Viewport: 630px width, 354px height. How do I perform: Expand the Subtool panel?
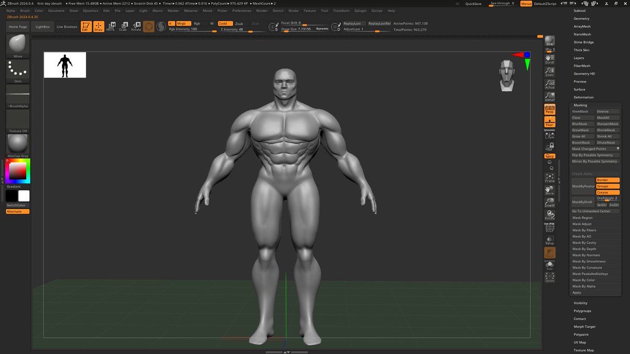click(x=581, y=10)
